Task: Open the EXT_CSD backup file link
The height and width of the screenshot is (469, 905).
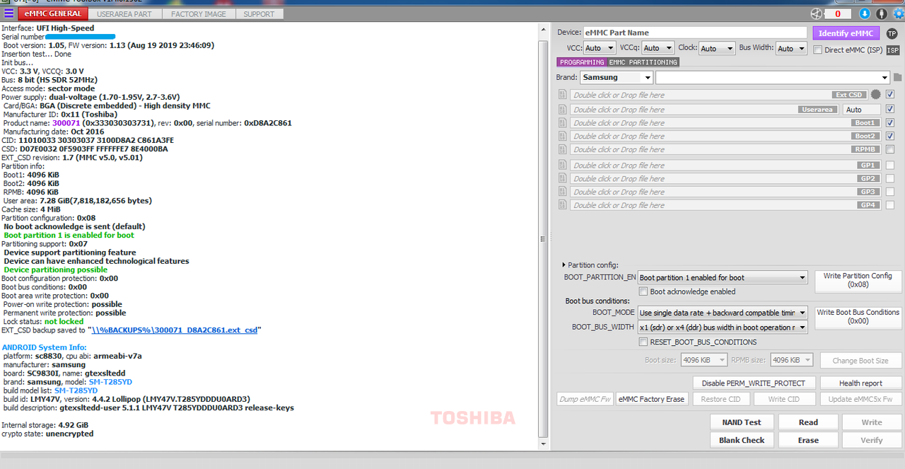Action: coord(174,330)
